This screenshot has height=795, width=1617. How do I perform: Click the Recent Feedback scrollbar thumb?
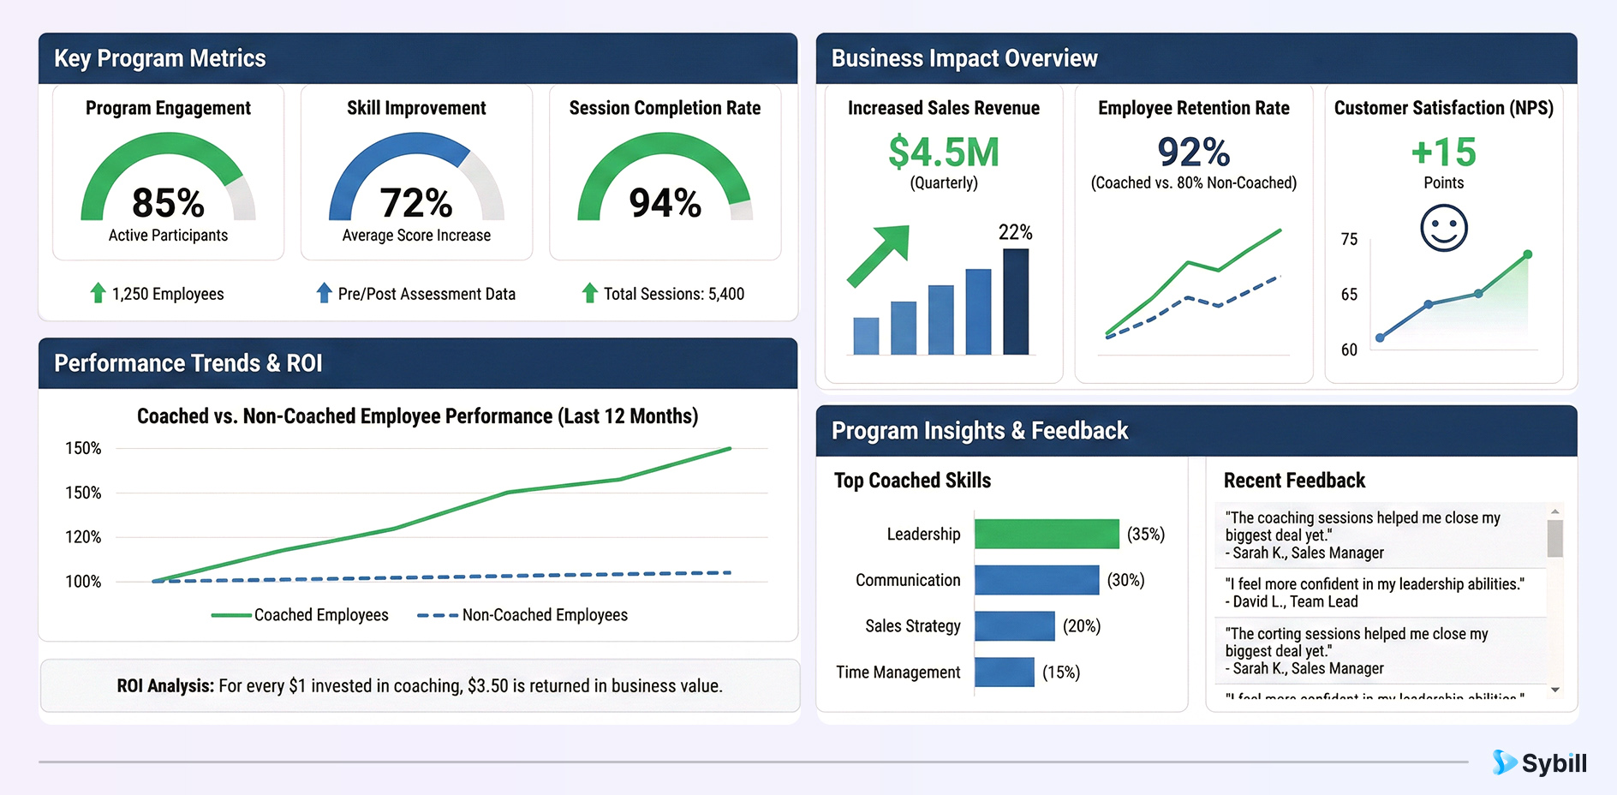click(x=1555, y=539)
